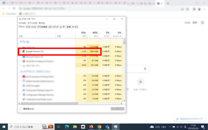Viewport: 208px width, 130px height.
Task: Open File Explorer from the taskbar
Action: [75, 127]
